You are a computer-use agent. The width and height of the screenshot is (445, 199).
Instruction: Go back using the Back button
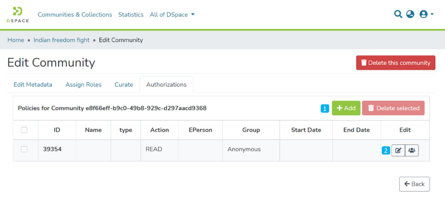tap(414, 184)
